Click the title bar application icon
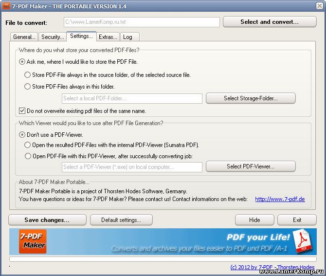This screenshot has width=326, height=276. pyautogui.click(x=7, y=5)
